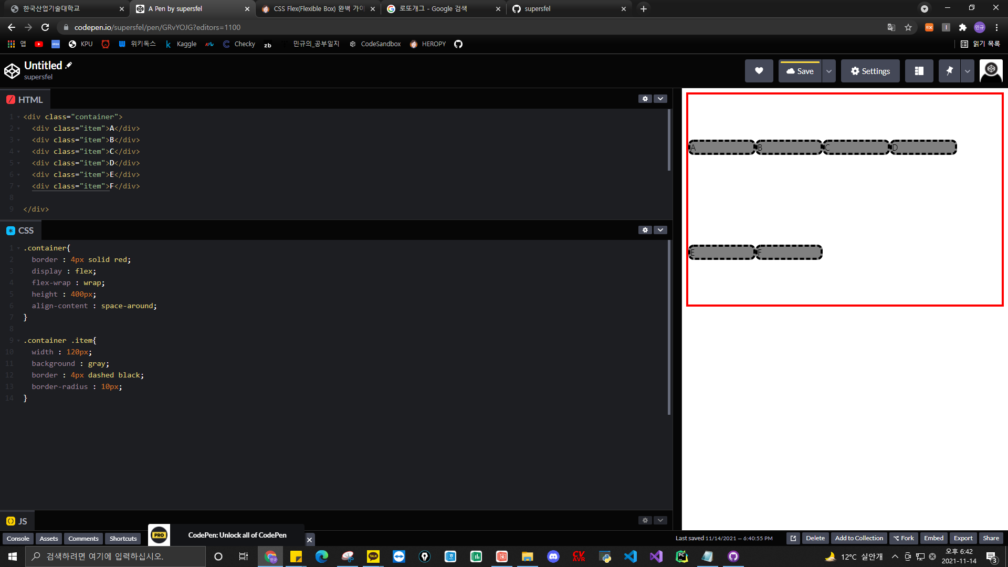Open HTML editor settings gear
The height and width of the screenshot is (567, 1008).
(645, 99)
